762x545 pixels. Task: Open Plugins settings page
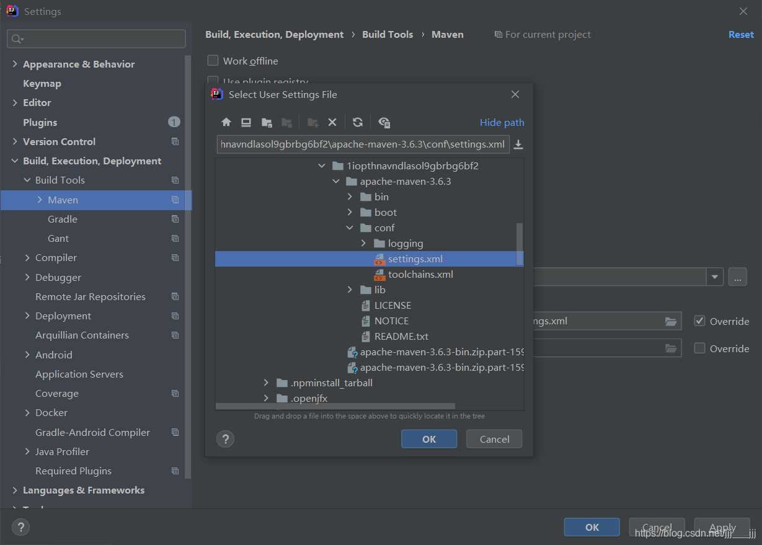point(40,122)
